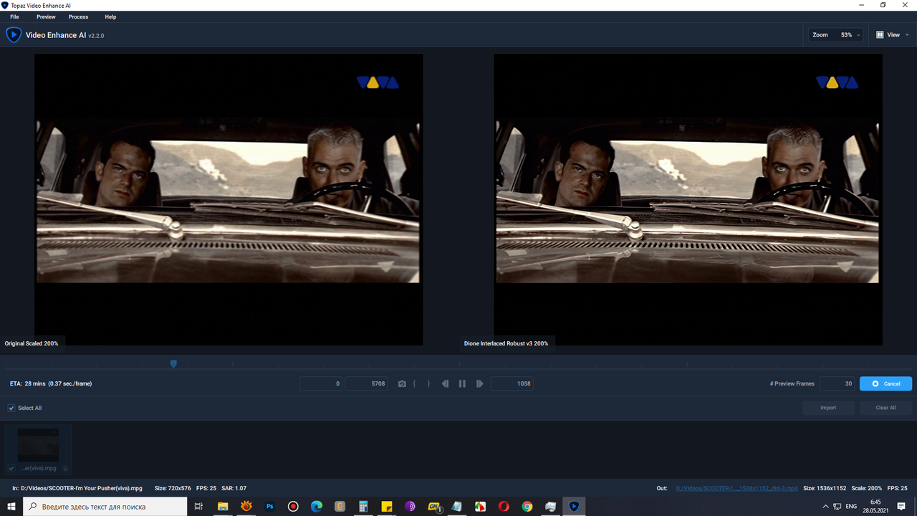This screenshot has height=516, width=917.
Task: Click the Clear All button
Action: pyautogui.click(x=885, y=408)
